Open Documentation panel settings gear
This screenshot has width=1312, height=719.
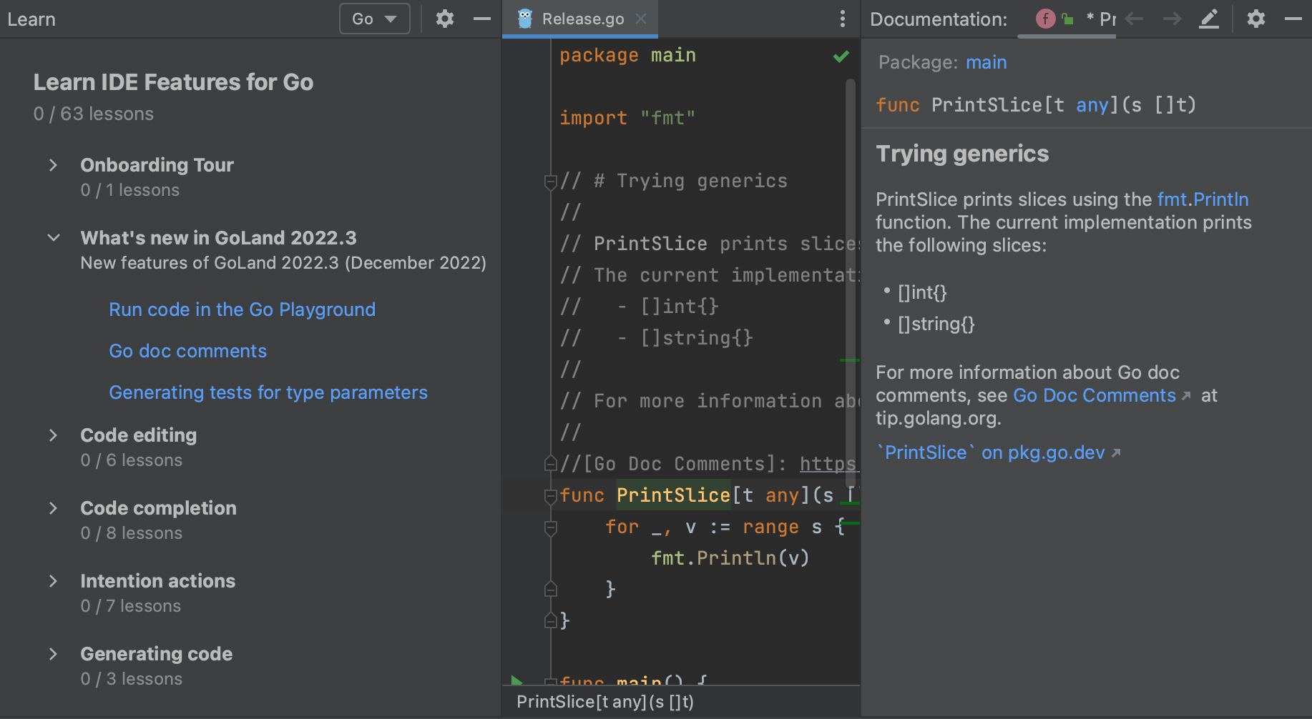click(x=1256, y=19)
